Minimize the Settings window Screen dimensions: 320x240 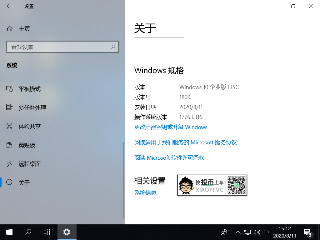(275, 6)
